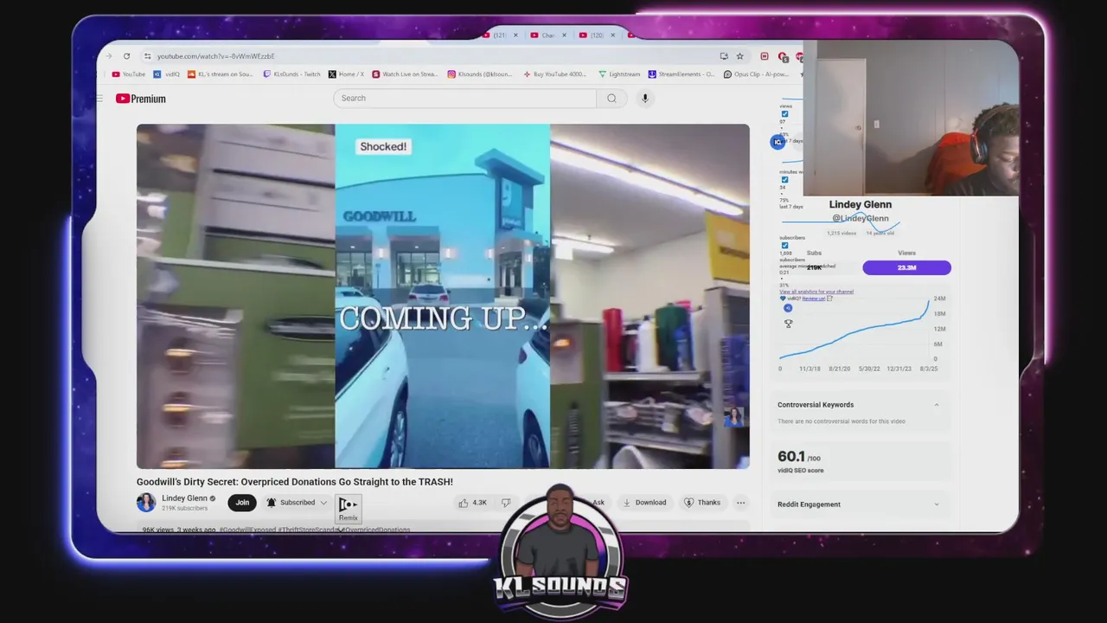Open the more actions three-dot menu
Screen dimensions: 1107x623
[740, 503]
